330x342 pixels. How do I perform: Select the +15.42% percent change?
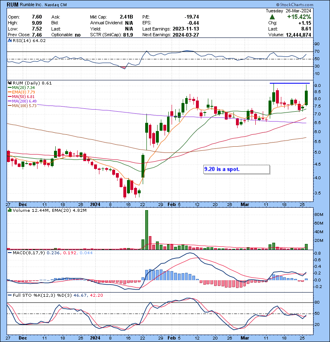pos(299,17)
